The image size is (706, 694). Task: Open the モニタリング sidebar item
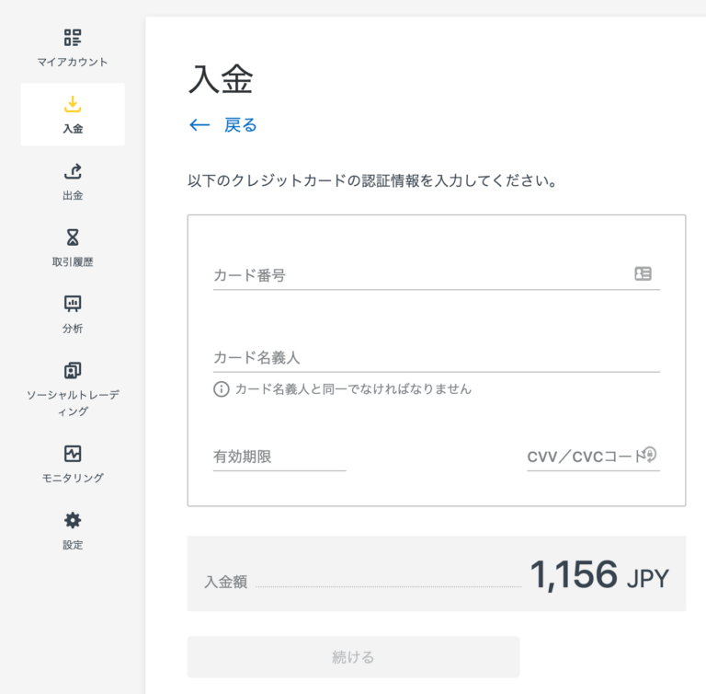(73, 464)
